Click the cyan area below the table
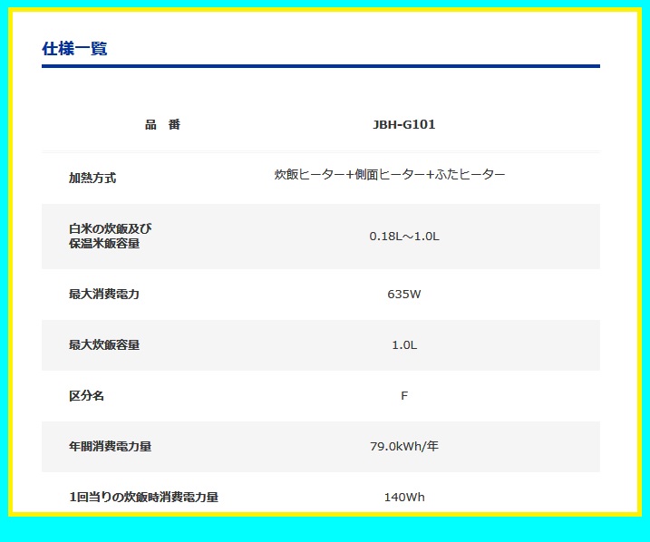The width and height of the screenshot is (650, 542). pyautogui.click(x=325, y=529)
